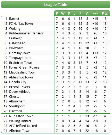Select Alfreton Town at table bottom
The height and width of the screenshot is (135, 112).
20,131
